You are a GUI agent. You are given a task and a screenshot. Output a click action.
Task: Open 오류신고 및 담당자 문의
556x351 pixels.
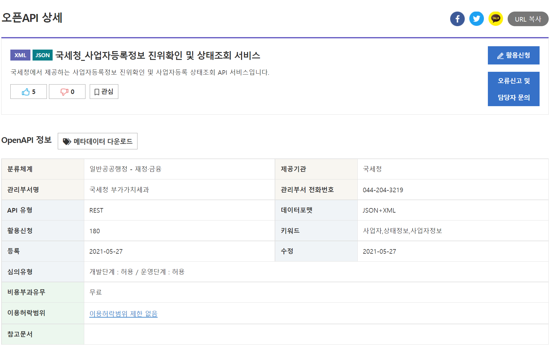(513, 89)
